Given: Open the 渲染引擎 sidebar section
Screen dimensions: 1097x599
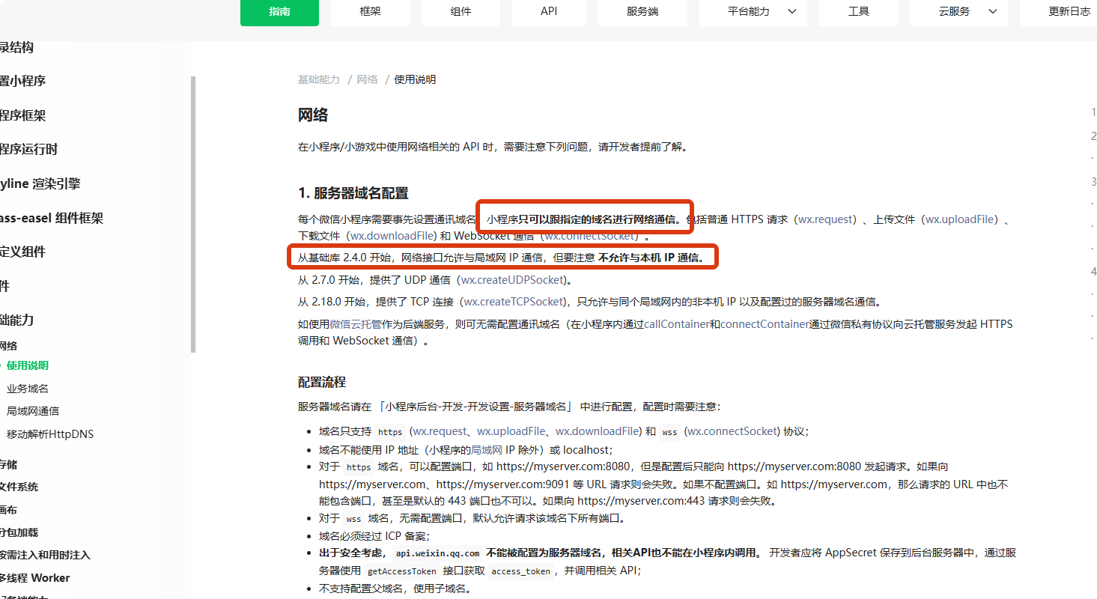Looking at the screenshot, I should click(40, 183).
